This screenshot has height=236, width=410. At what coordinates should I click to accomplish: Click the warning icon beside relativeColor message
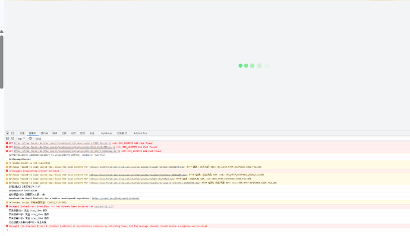coord(7,163)
